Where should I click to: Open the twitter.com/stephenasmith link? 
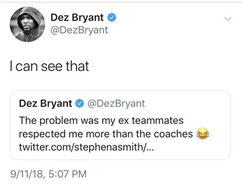[x=87, y=147]
